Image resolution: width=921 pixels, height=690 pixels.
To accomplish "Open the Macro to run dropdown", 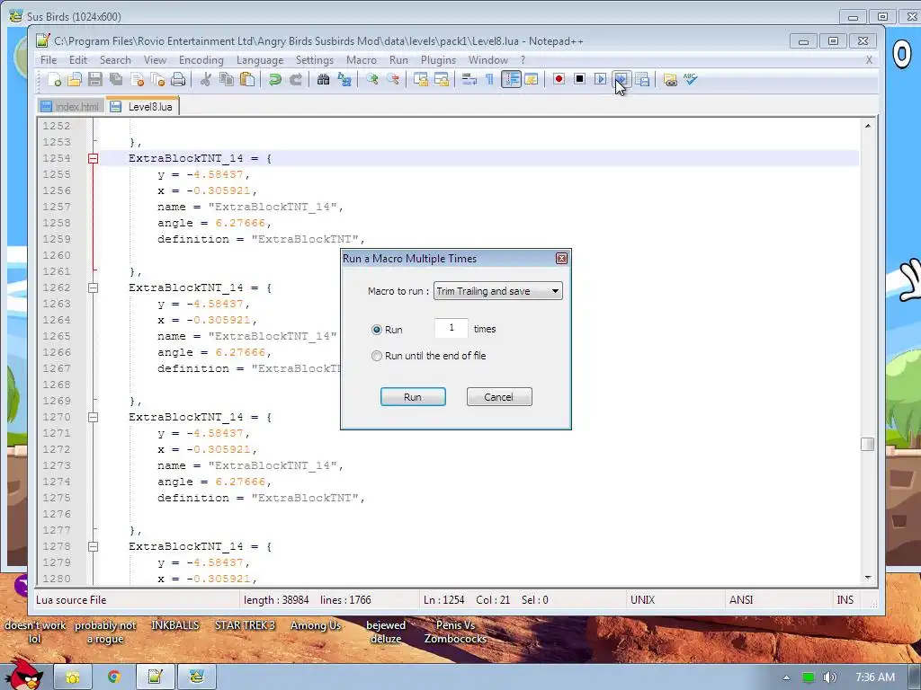I will [x=497, y=291].
